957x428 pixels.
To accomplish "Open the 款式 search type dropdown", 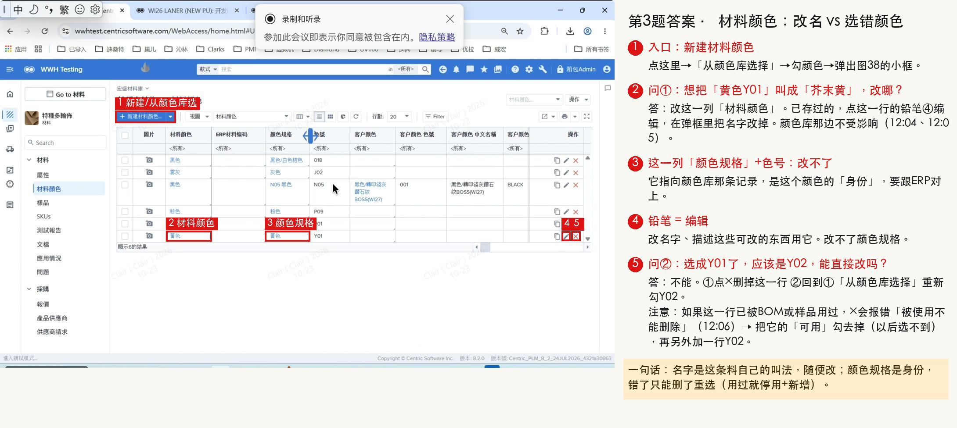I will pos(208,69).
